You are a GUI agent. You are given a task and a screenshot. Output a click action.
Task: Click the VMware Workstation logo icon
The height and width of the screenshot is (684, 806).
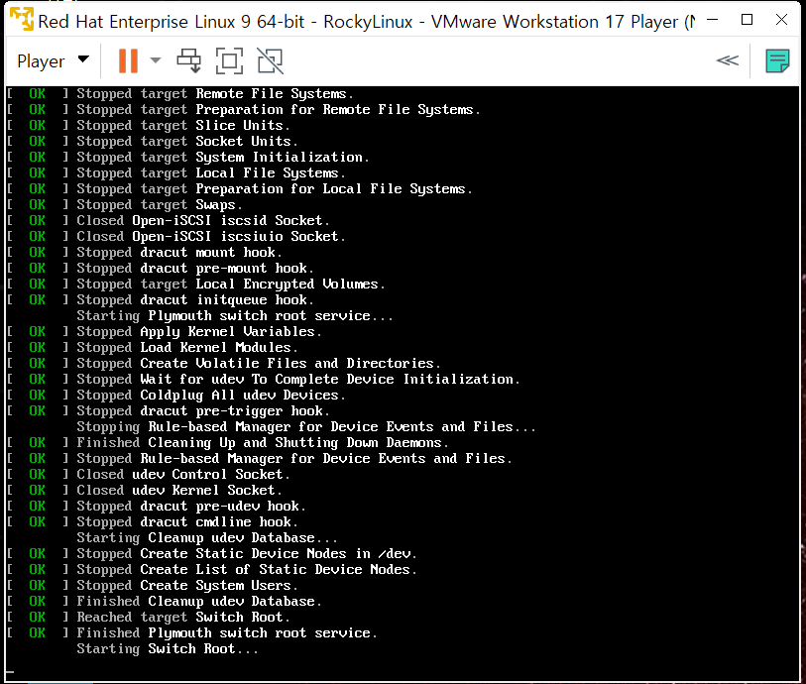tap(22, 20)
